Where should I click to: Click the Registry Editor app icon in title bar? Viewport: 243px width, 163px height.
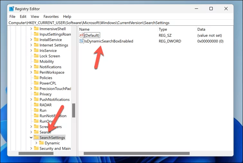point(12,9)
